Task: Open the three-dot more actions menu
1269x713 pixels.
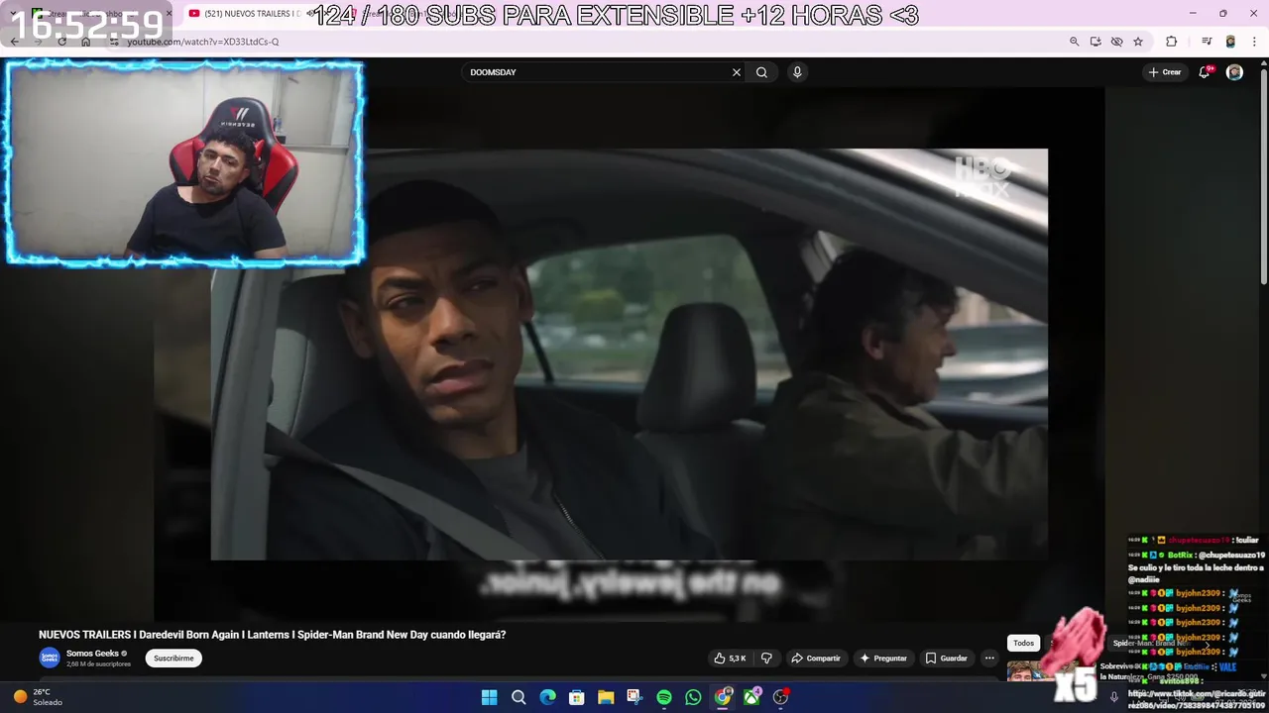Action: [988, 659]
